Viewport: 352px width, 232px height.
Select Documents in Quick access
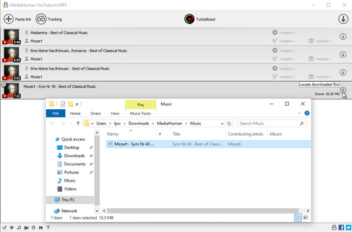pyautogui.click(x=75, y=164)
